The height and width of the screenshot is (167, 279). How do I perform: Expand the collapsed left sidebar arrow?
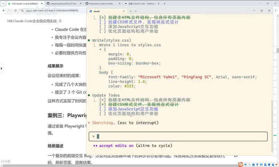click(x=1, y=69)
